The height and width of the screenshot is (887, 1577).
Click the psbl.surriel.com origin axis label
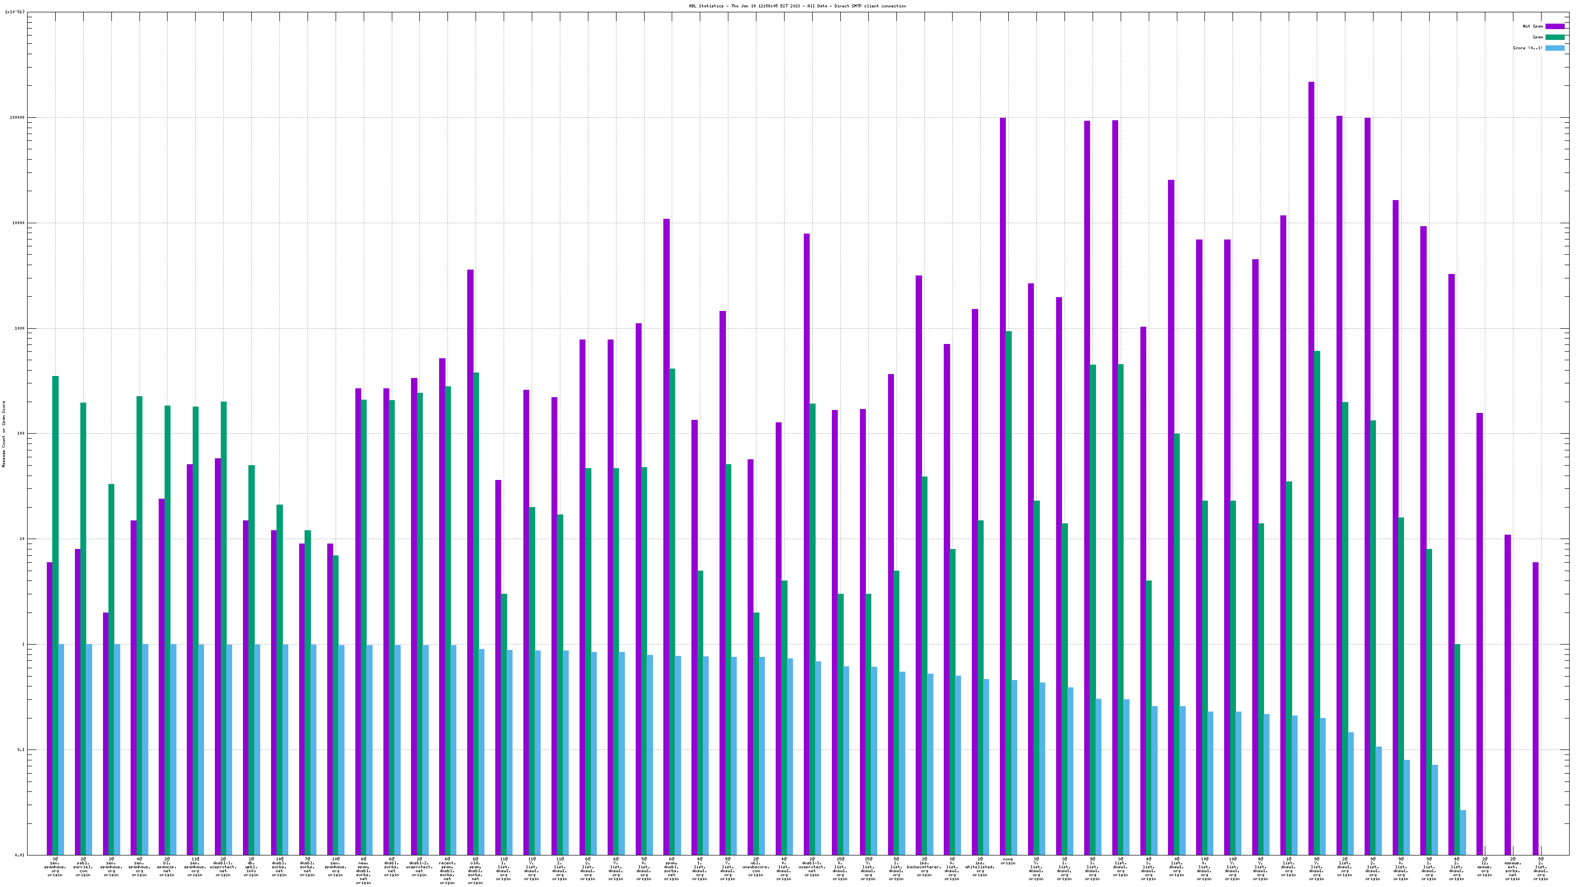(83, 867)
